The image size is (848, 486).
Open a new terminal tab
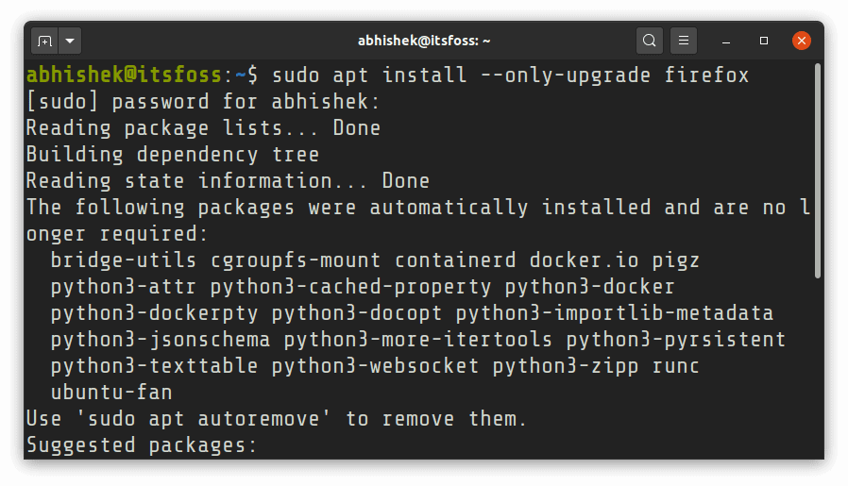[44, 41]
